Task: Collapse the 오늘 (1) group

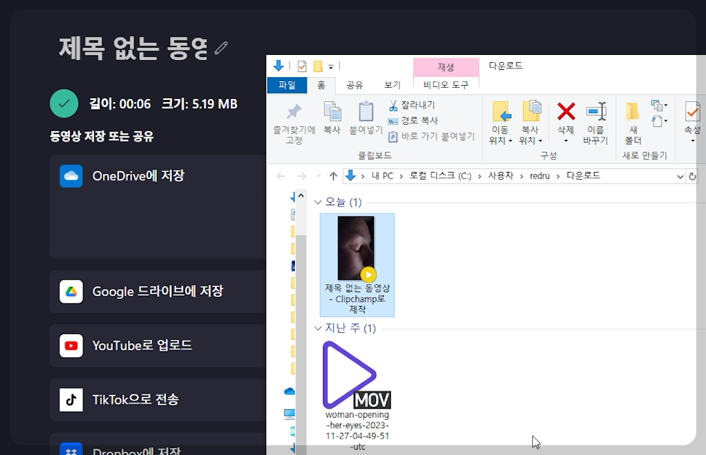Action: pyautogui.click(x=318, y=202)
